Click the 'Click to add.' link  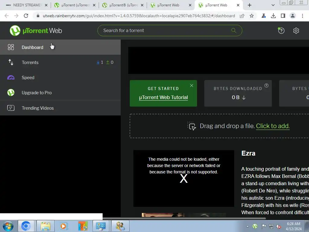pos(273,126)
